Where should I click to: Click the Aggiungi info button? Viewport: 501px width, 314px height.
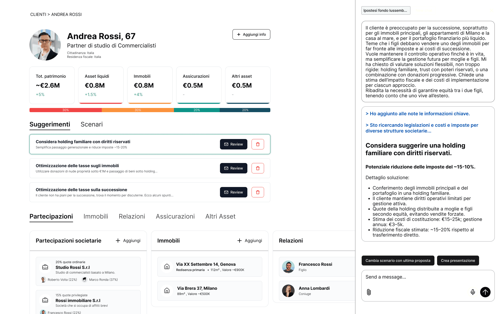point(251,34)
